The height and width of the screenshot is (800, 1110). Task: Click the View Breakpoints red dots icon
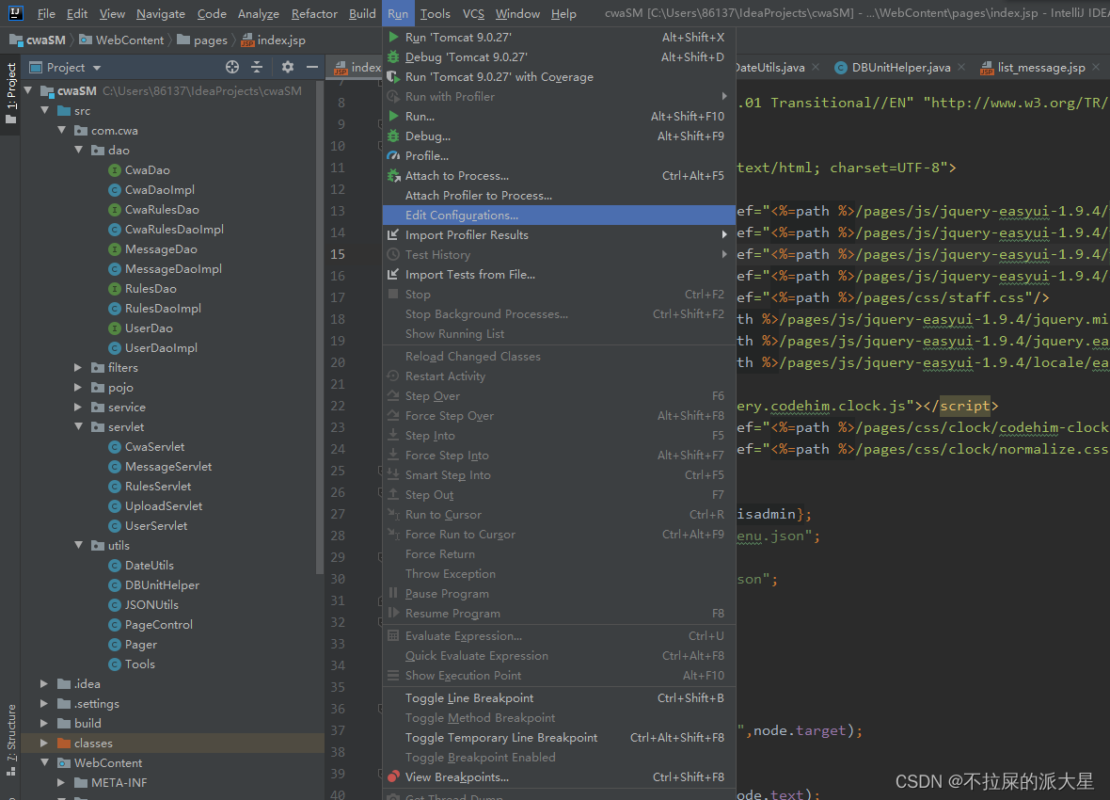pyautogui.click(x=393, y=776)
